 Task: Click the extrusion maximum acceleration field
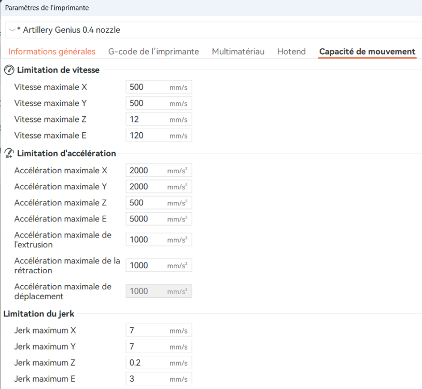click(159, 240)
